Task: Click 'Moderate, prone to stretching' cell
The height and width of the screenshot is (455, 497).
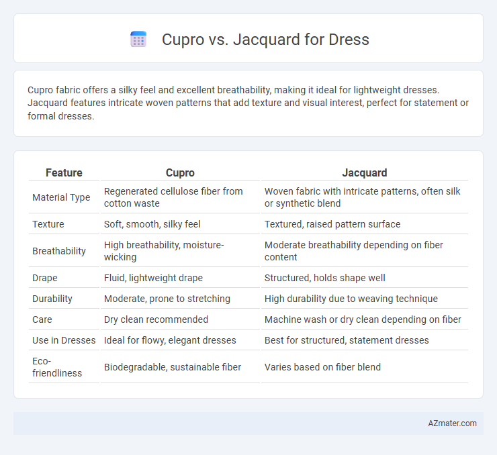Action: 180,299
